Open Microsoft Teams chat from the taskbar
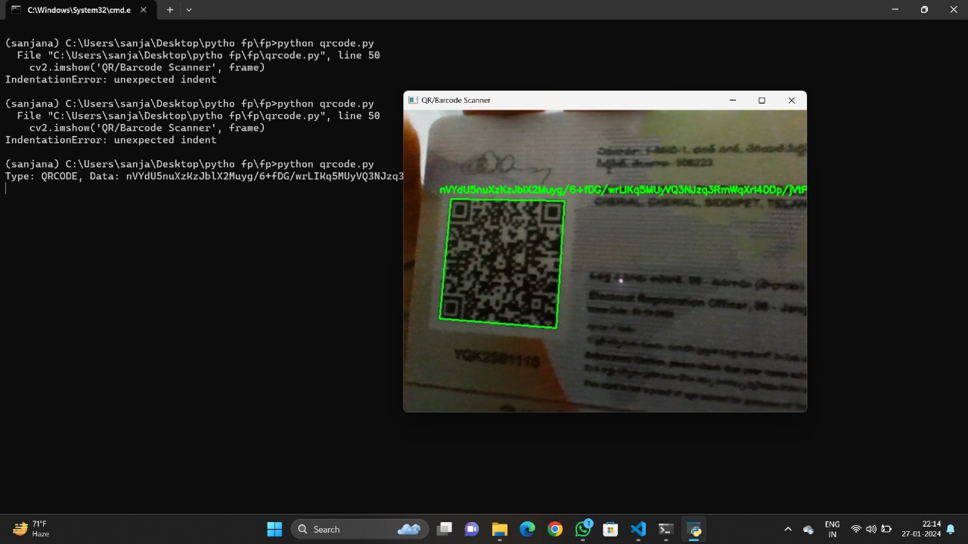The image size is (968, 544). (472, 529)
